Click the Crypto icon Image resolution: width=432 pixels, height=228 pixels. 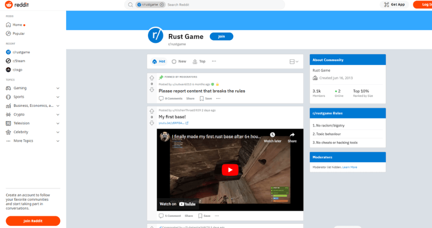coord(8,115)
